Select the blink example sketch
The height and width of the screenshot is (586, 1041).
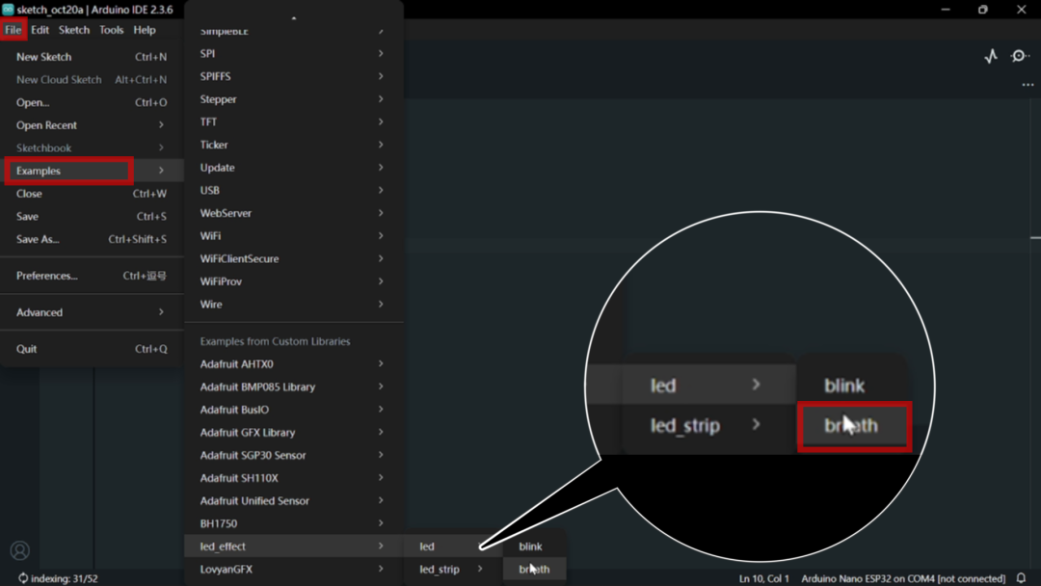(x=531, y=546)
